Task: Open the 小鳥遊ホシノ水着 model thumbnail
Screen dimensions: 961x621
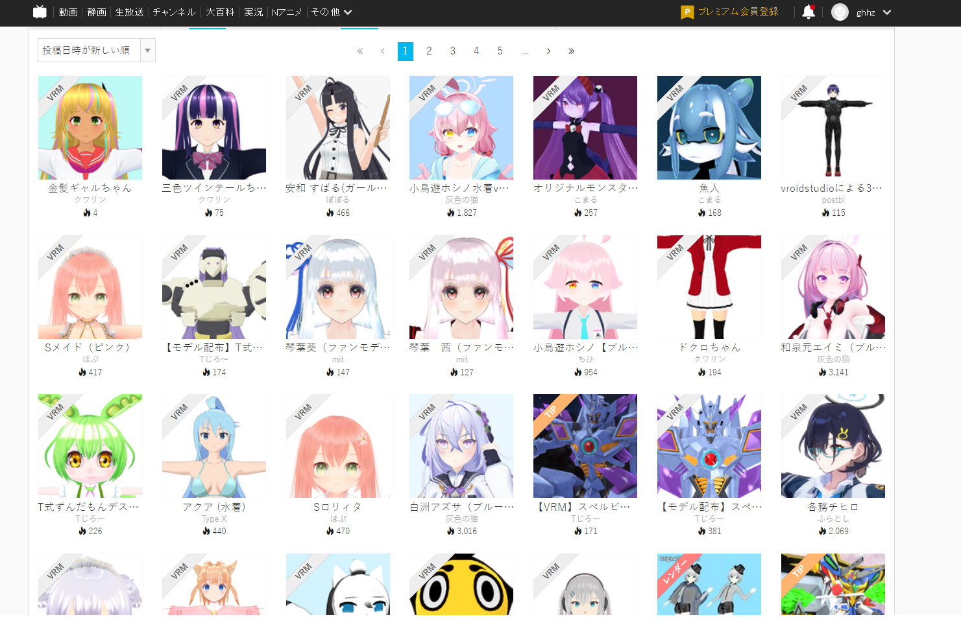Action: [461, 128]
